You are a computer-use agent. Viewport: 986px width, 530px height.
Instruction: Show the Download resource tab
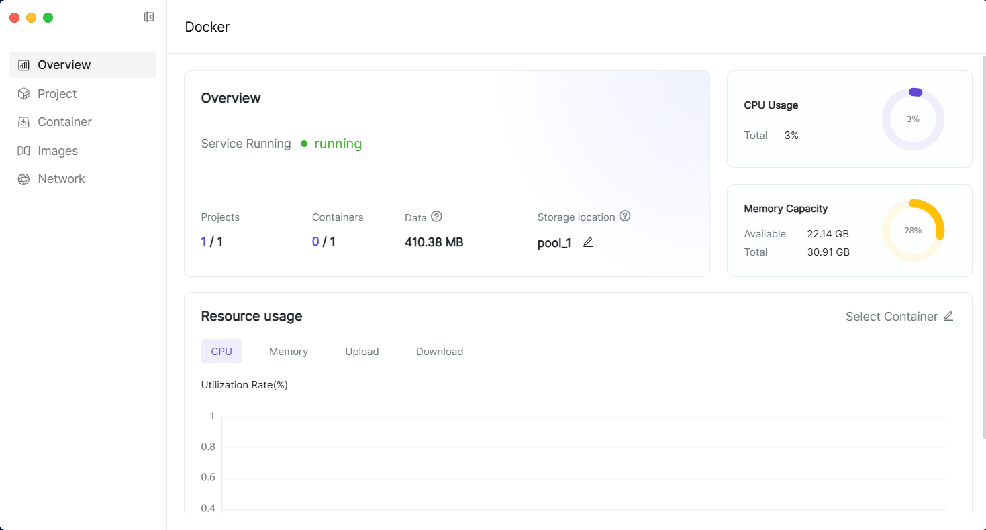[440, 352]
